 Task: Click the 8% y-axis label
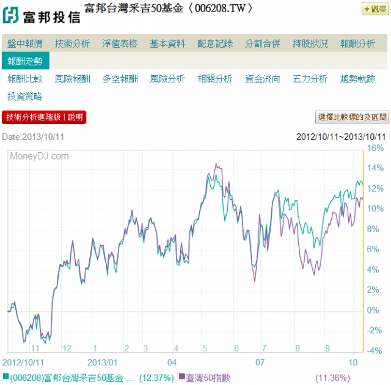click(x=373, y=229)
